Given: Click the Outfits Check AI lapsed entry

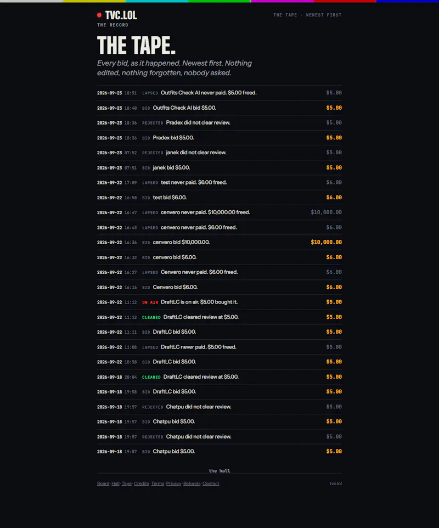Looking at the screenshot, I should pos(219,93).
